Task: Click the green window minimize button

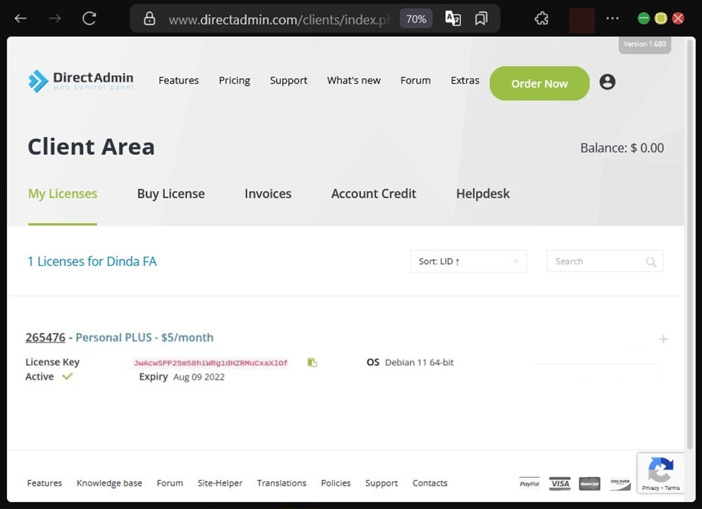Action: tap(643, 18)
